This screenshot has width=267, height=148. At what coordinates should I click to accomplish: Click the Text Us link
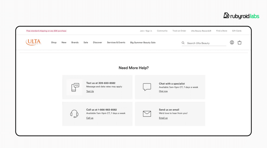click(x=90, y=91)
